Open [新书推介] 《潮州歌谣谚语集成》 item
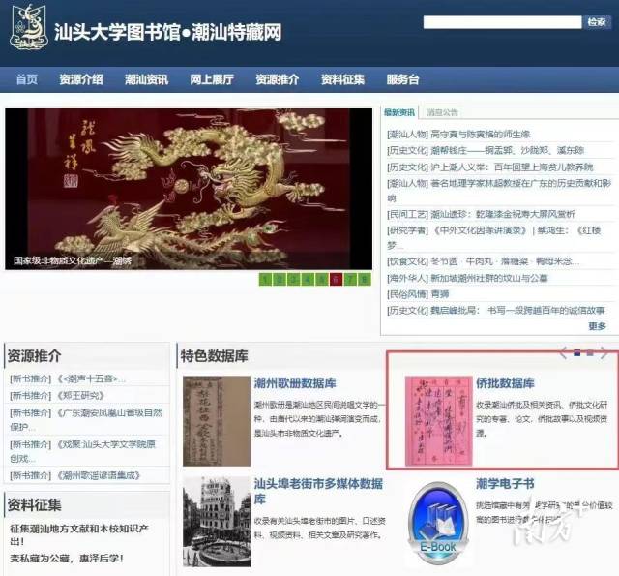This screenshot has width=619, height=576. [x=75, y=475]
